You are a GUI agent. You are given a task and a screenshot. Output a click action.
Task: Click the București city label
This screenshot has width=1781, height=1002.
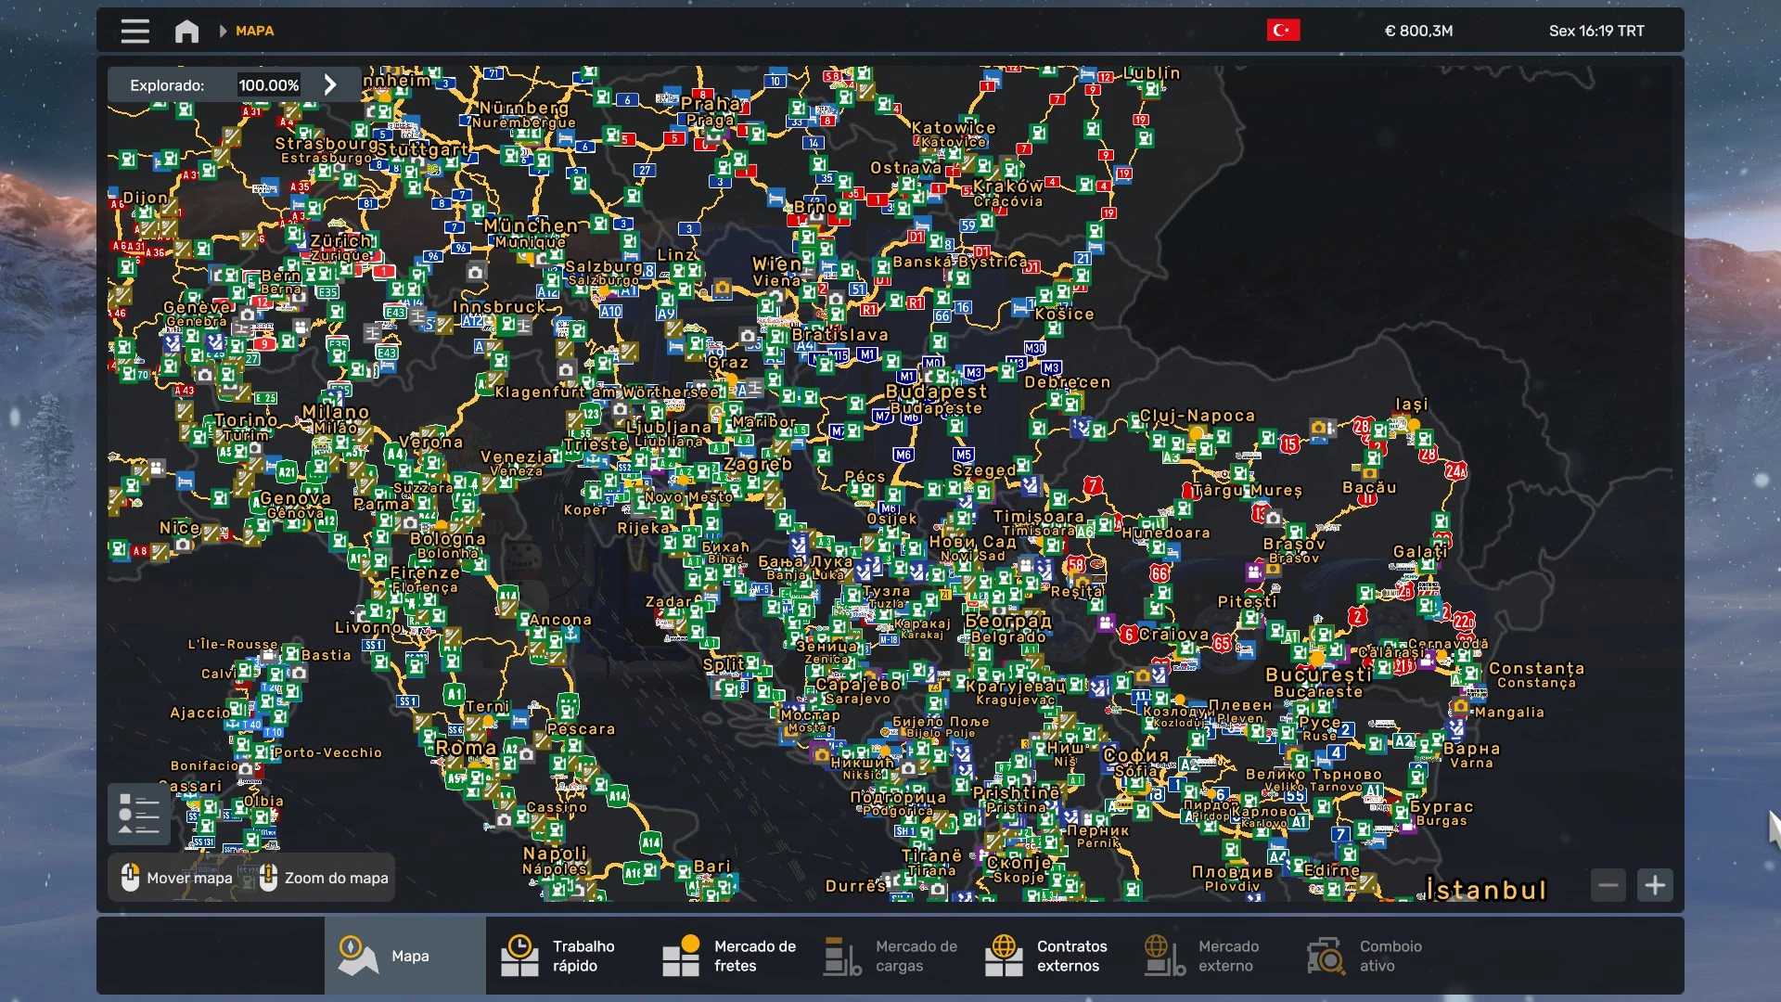(1318, 674)
